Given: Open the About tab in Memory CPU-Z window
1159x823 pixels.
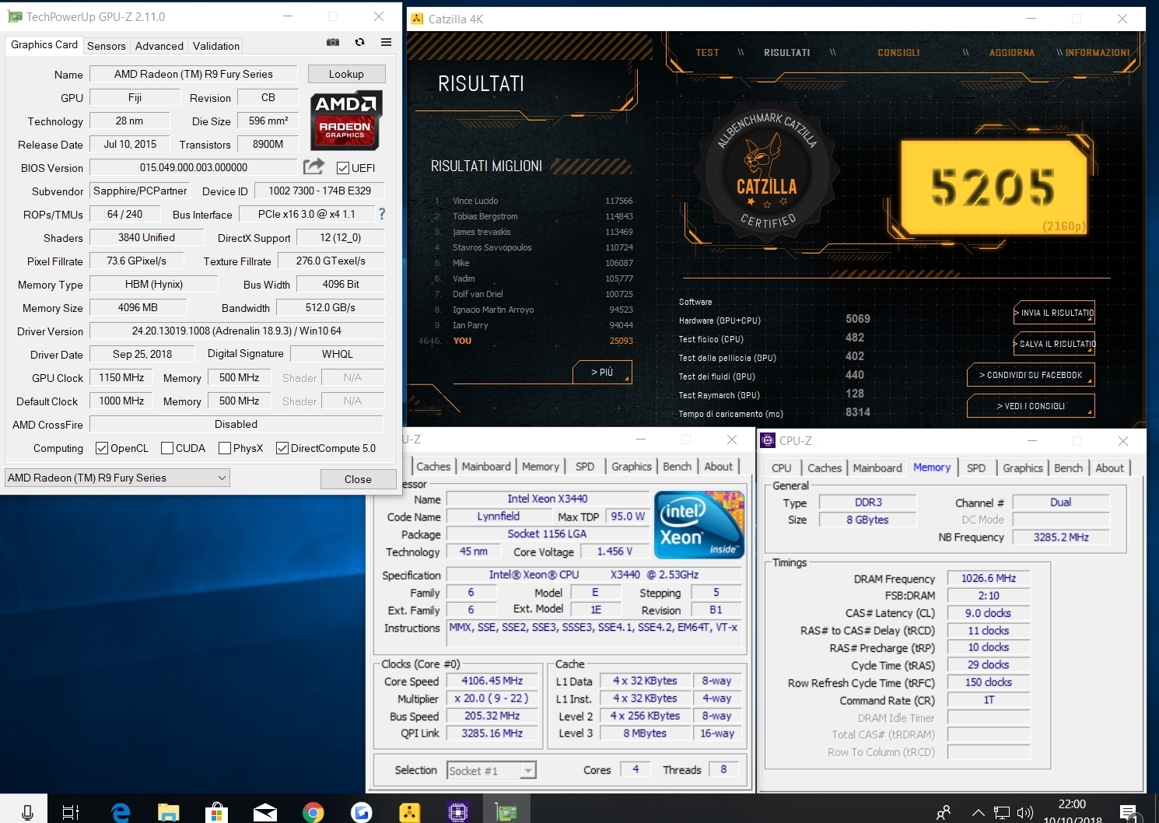Looking at the screenshot, I should [x=1109, y=468].
